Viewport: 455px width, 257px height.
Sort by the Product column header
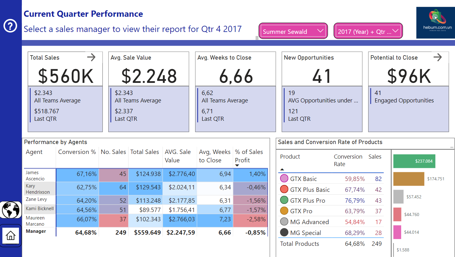tap(290, 157)
